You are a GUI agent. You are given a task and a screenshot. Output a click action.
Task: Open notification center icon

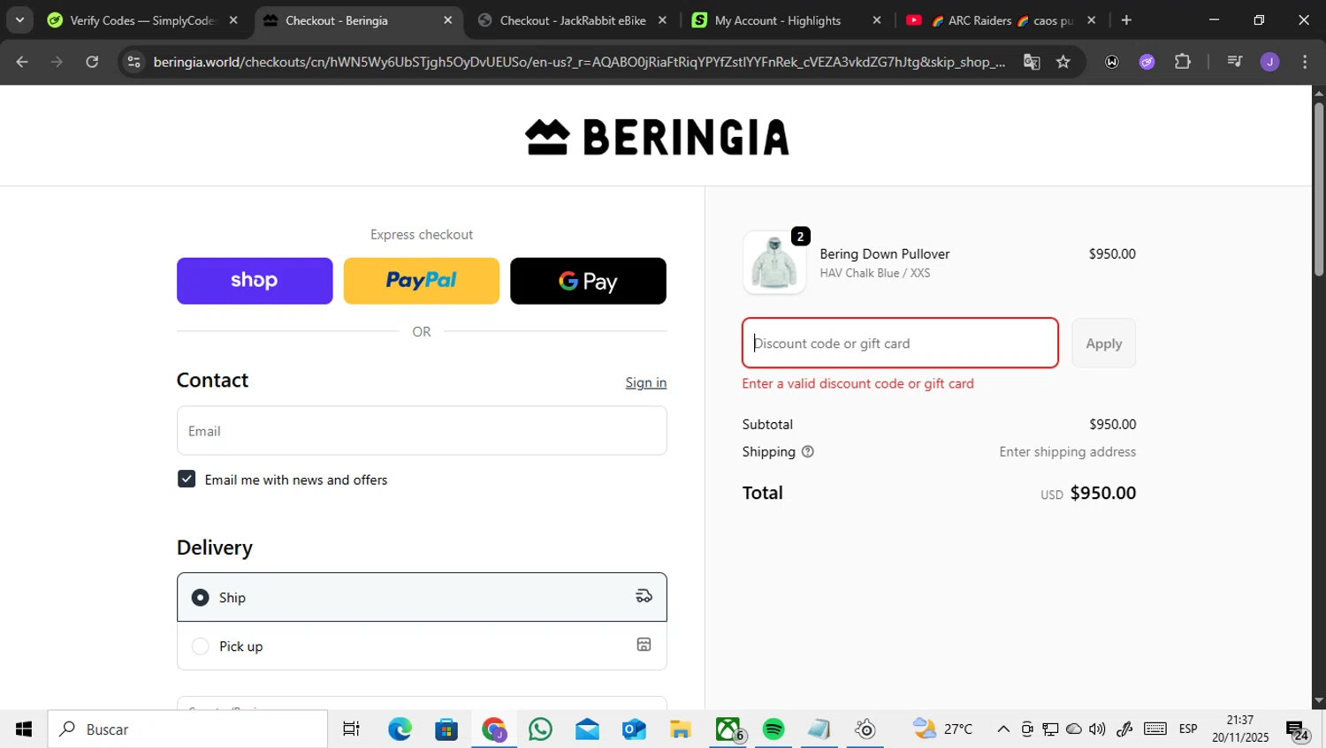click(1298, 730)
